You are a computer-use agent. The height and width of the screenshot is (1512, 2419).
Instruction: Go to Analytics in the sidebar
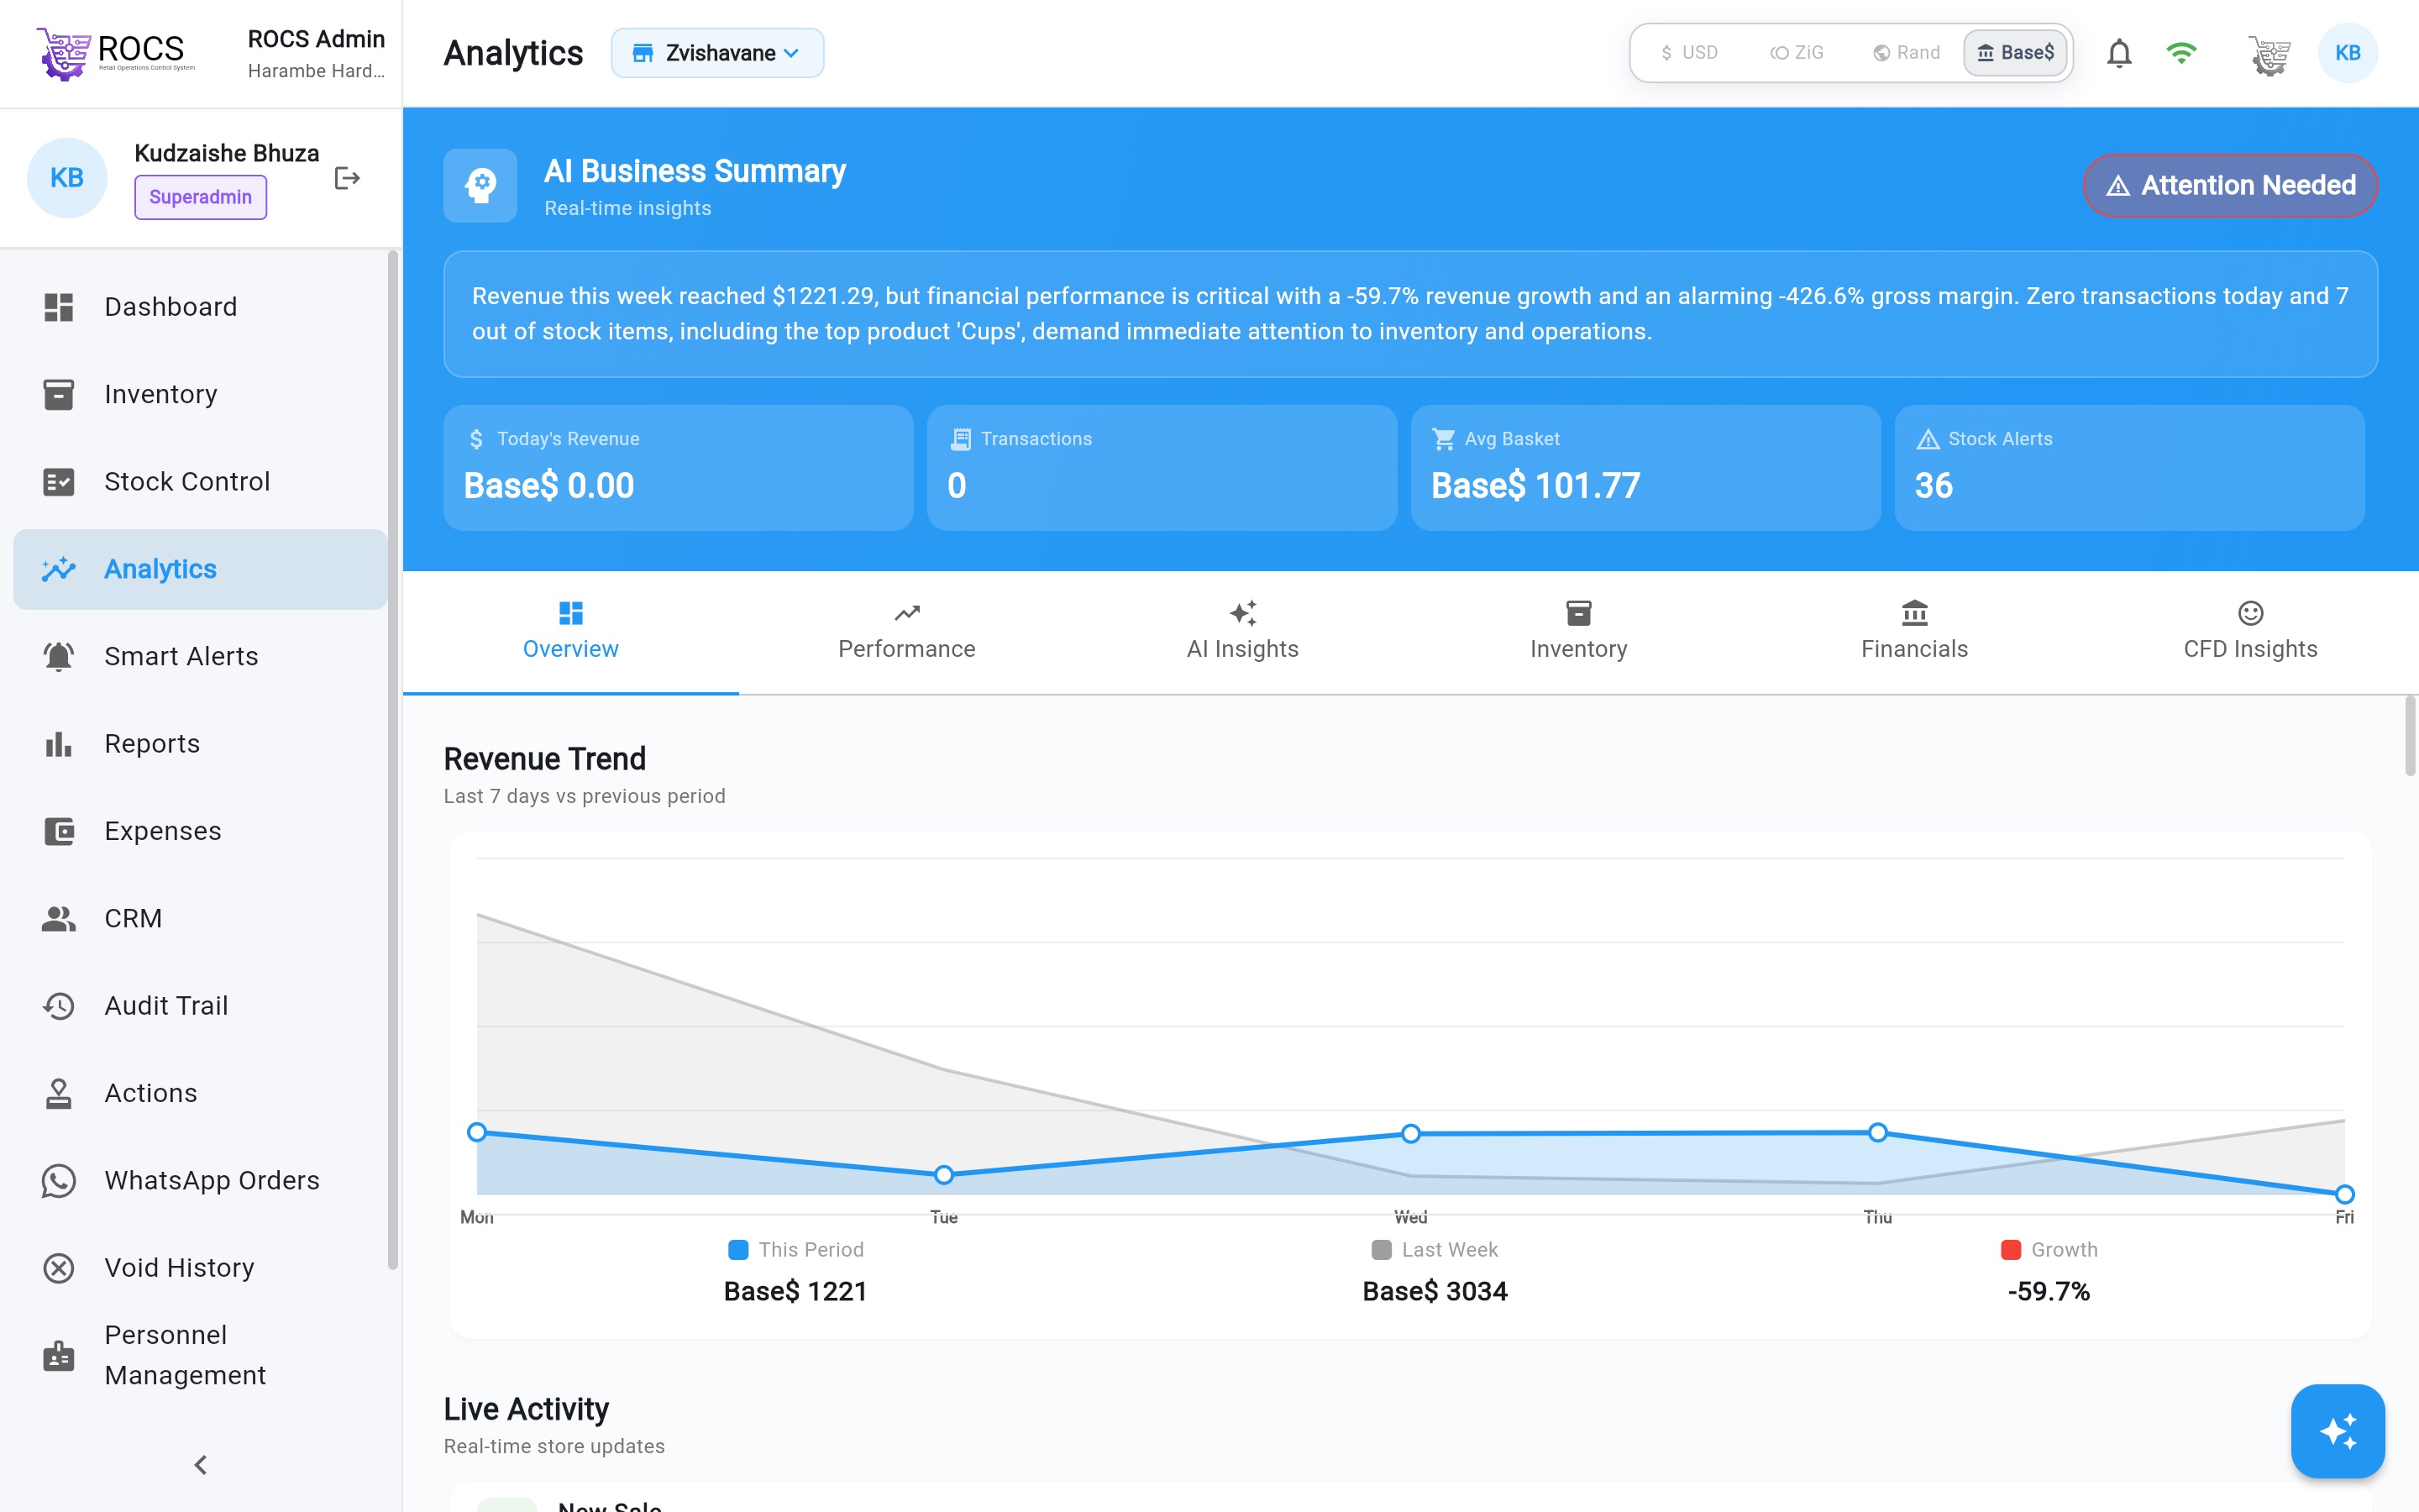pyautogui.click(x=201, y=569)
